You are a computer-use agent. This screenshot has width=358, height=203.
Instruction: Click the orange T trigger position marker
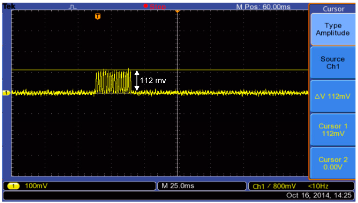[98, 16]
